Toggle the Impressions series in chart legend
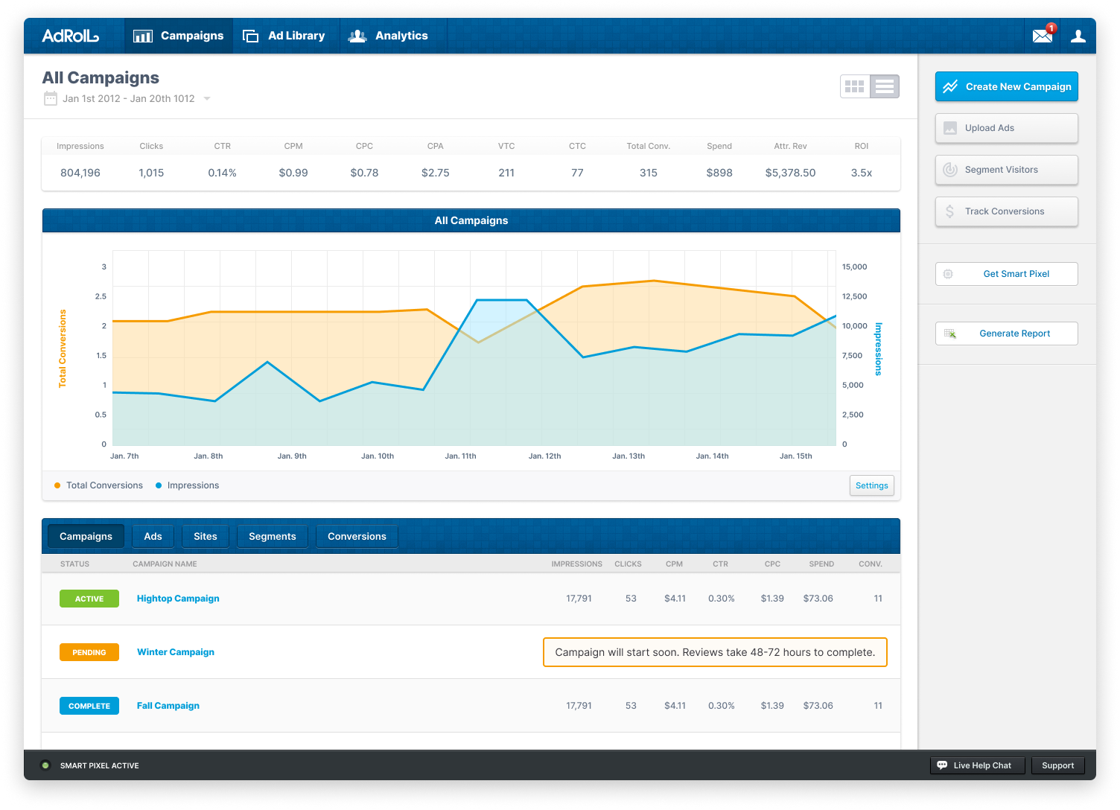The width and height of the screenshot is (1120, 810). pos(187,485)
